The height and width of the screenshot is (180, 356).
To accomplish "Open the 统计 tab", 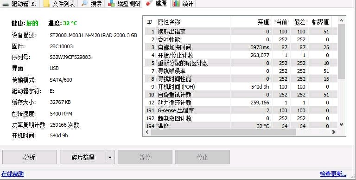I will click(183, 4).
